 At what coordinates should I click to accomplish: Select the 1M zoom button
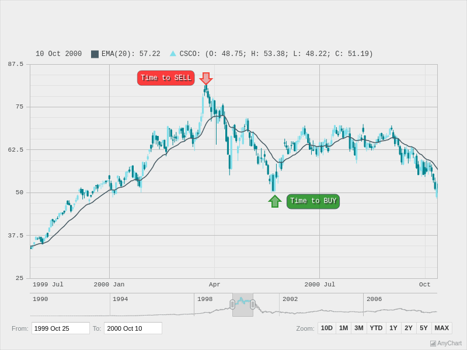point(343,328)
